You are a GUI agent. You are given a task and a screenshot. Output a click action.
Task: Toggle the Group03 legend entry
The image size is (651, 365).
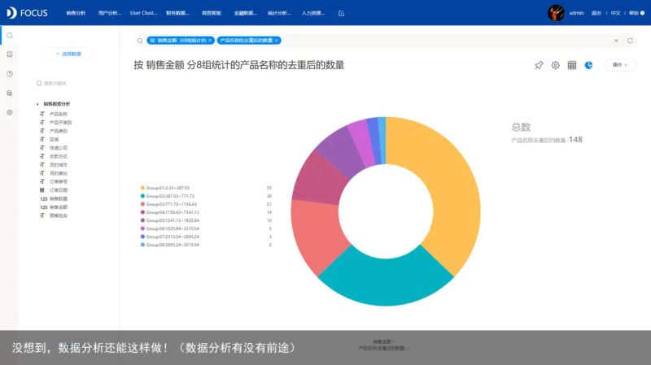pyautogui.click(x=168, y=204)
